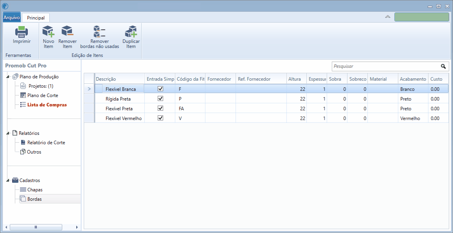This screenshot has height=233, width=453.
Task: Collapse the Plano de Produção tree node
Action: click(x=8, y=77)
